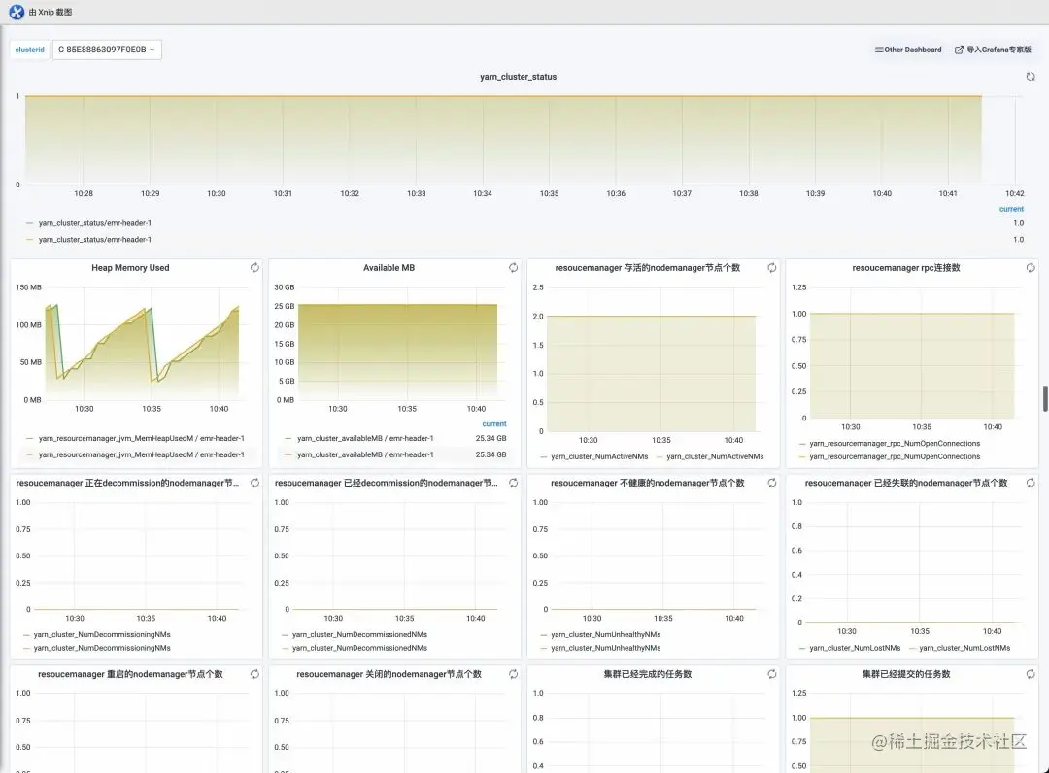This screenshot has height=773, width=1049.
Task: Sort by current column in yarn_cluster_status legend
Action: 1011,210
